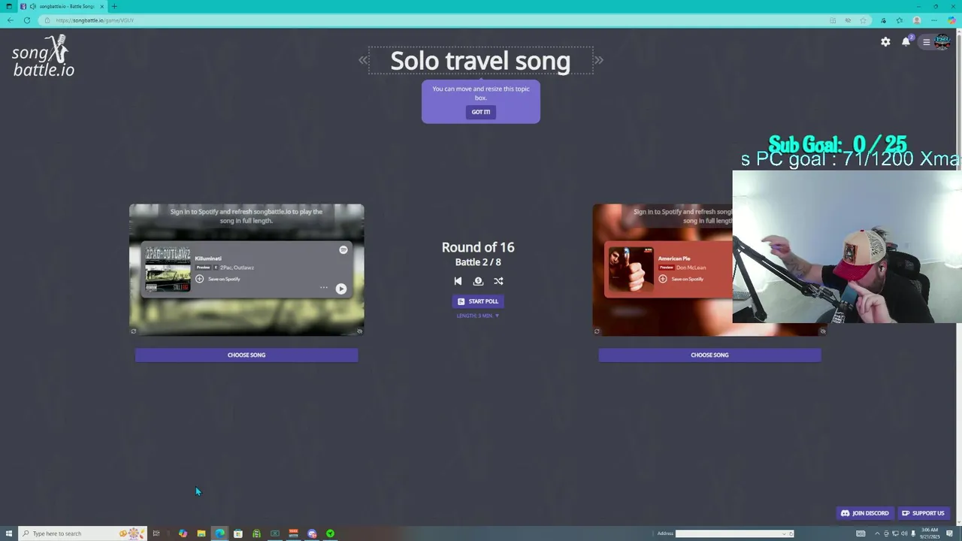Click the Windows taskbar search box
Viewport: 962px width, 541px height.
pyautogui.click(x=83, y=533)
